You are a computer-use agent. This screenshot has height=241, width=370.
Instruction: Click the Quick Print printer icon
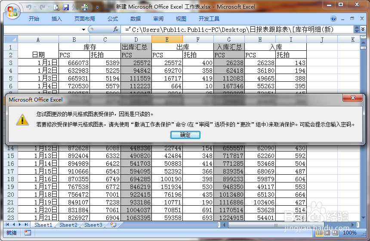[x=84, y=7]
